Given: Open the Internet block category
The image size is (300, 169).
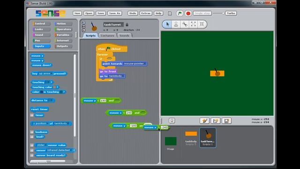Looking at the screenshot, I should [x=63, y=41].
